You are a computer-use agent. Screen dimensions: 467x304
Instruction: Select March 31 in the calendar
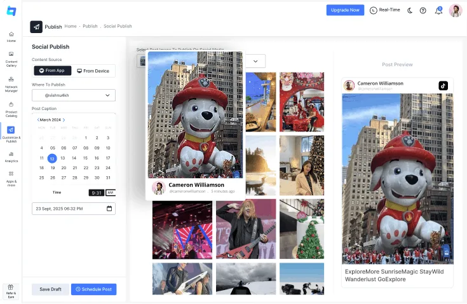click(x=108, y=177)
